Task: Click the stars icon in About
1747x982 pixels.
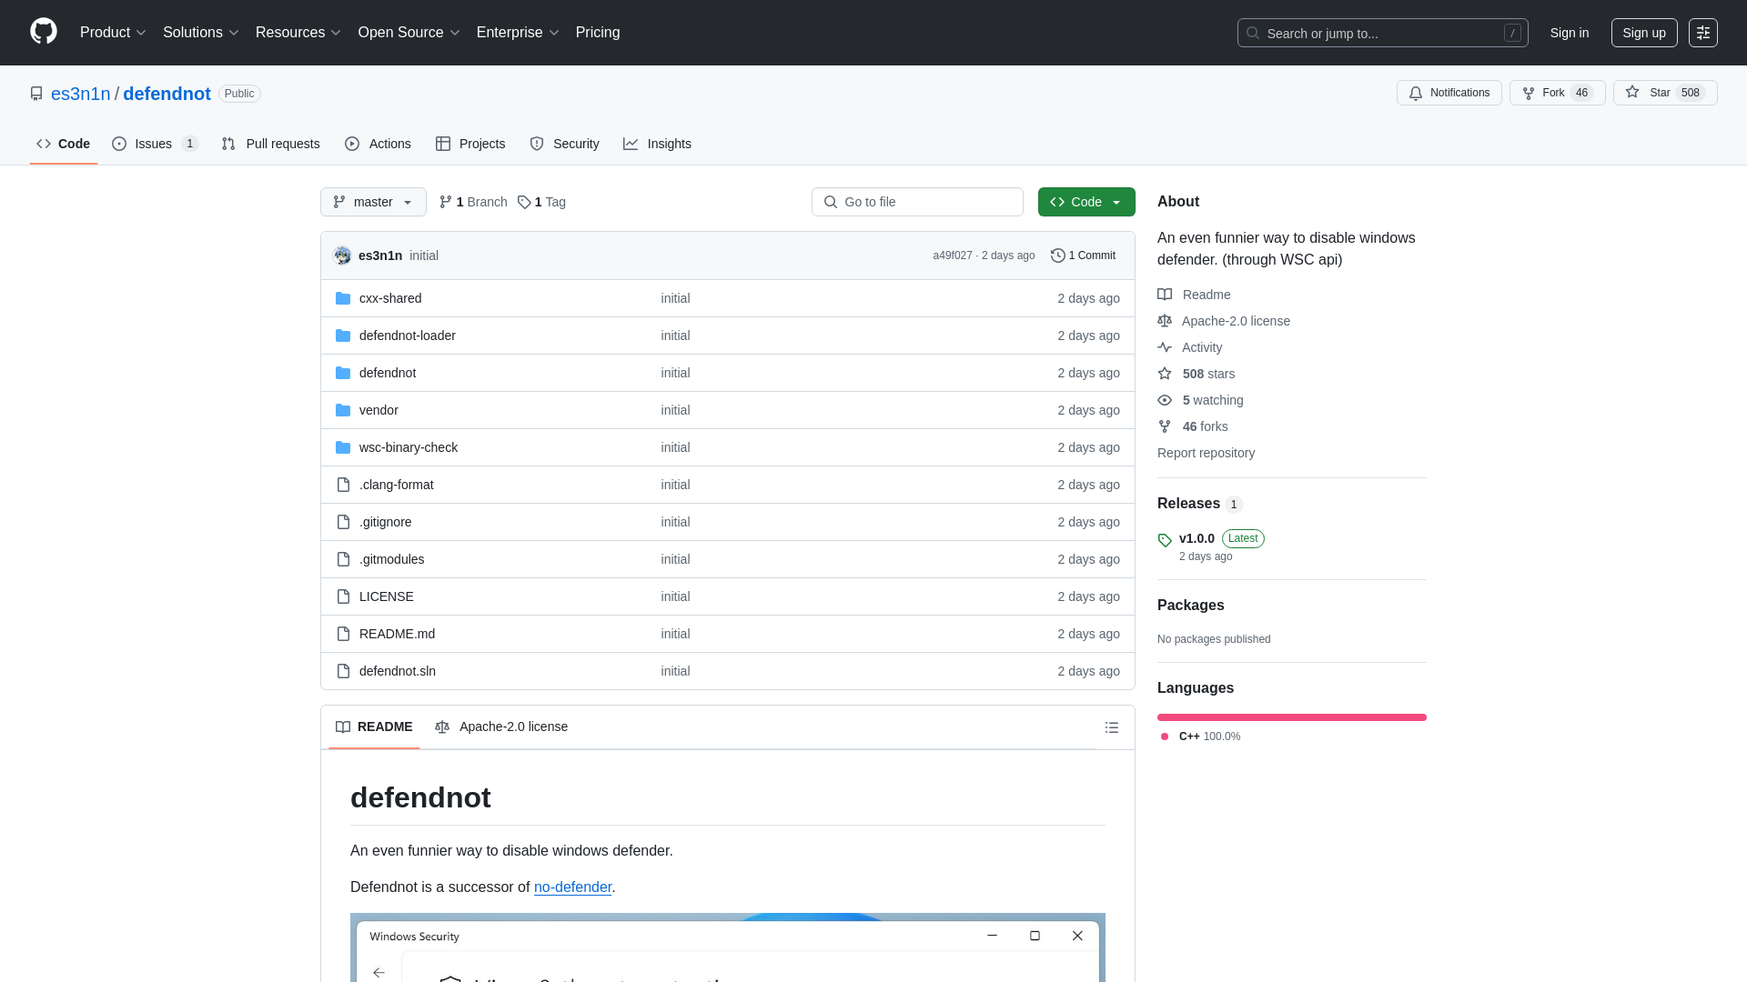Action: [1165, 374]
